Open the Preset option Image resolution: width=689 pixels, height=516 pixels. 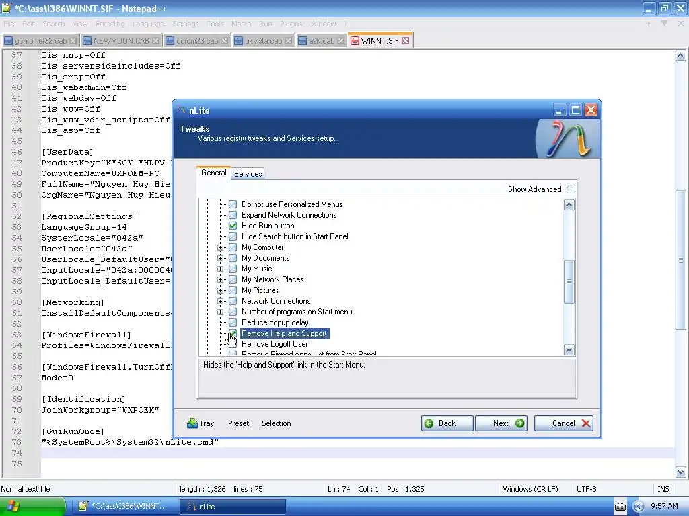(x=239, y=423)
